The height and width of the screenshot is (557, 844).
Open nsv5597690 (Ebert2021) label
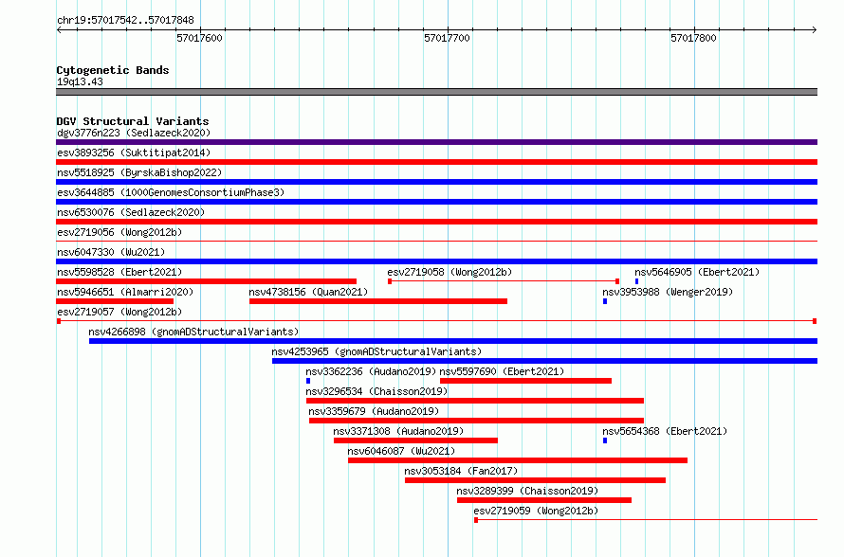[x=502, y=371]
